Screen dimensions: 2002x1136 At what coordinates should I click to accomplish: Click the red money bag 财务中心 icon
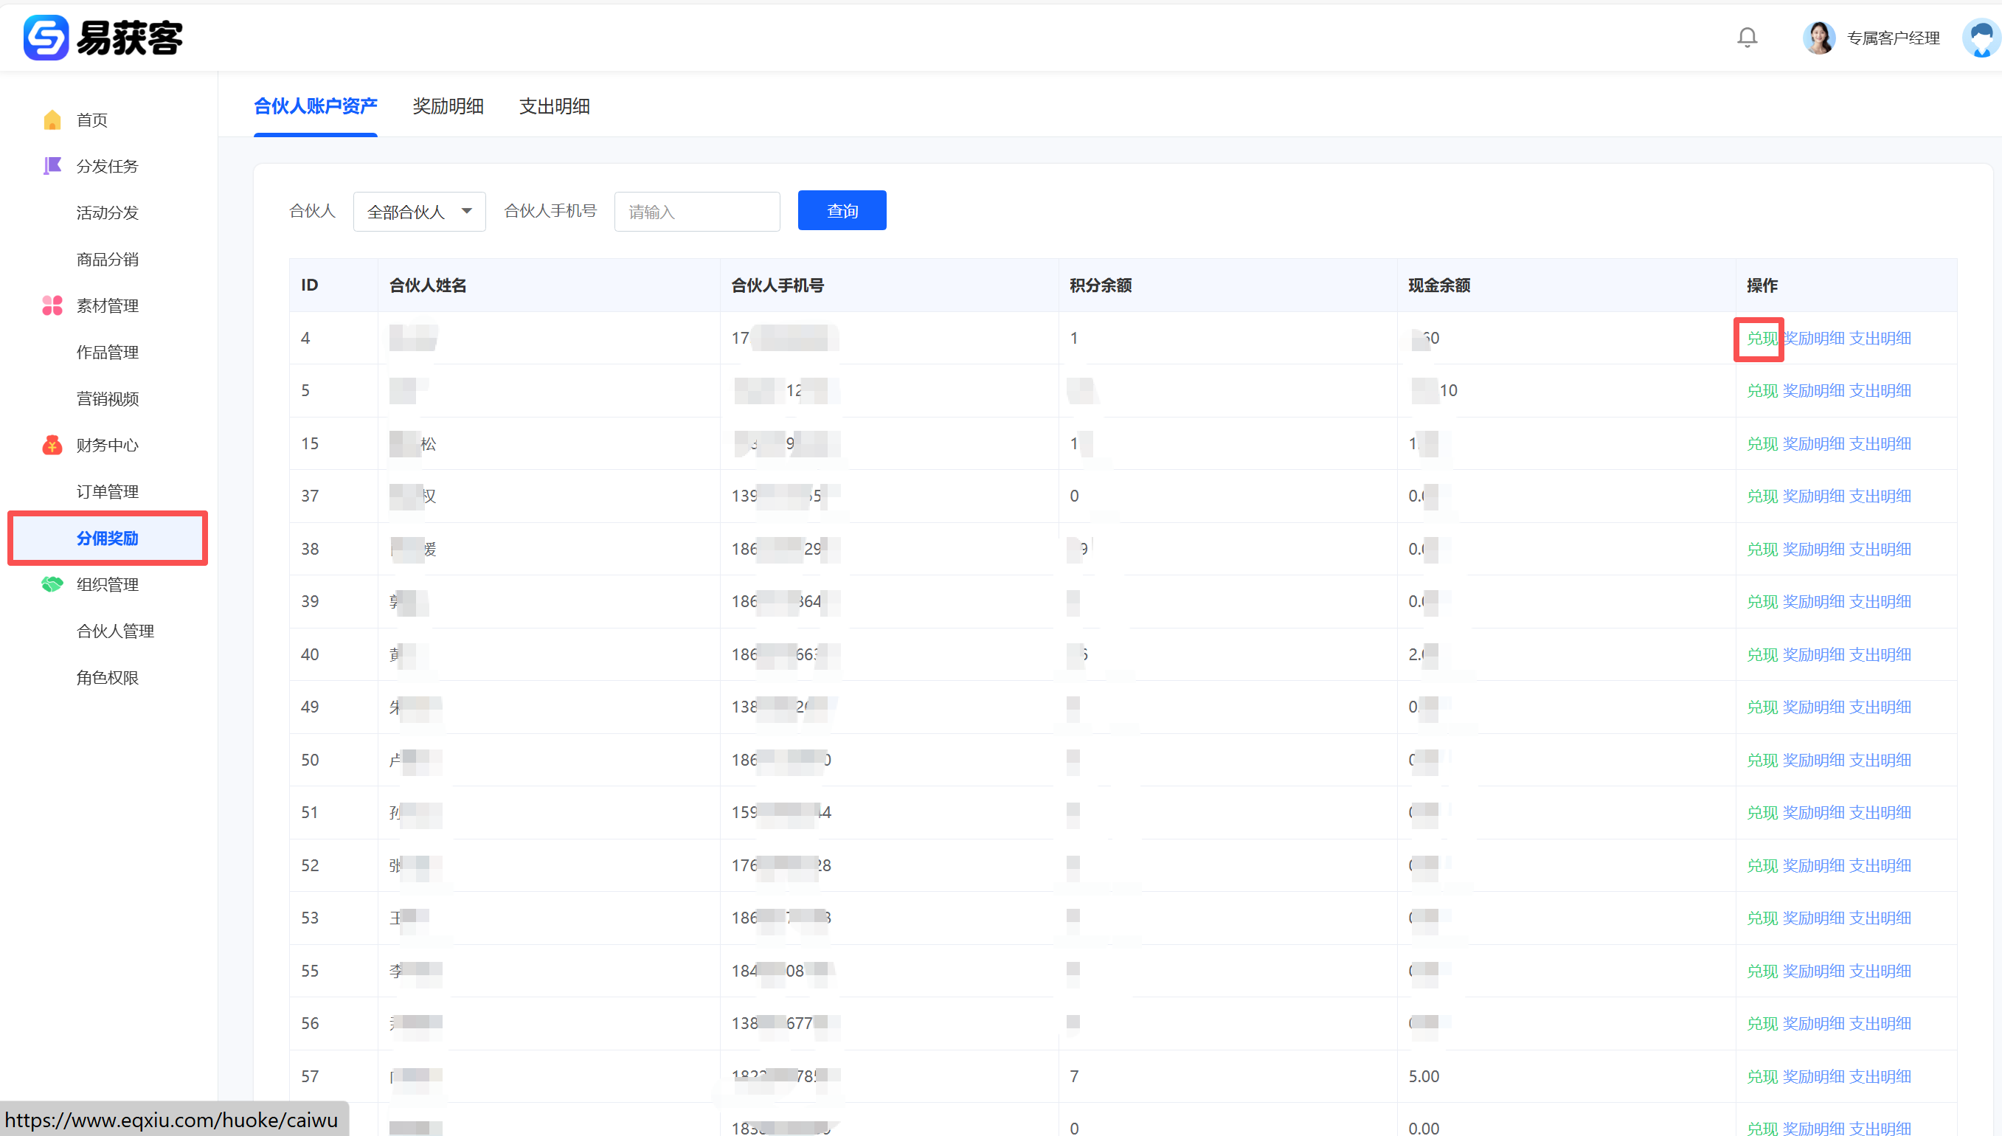52,446
